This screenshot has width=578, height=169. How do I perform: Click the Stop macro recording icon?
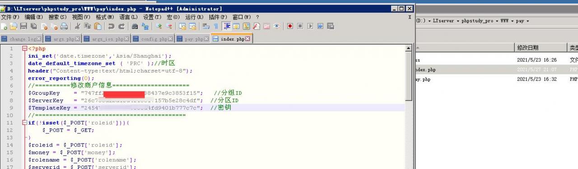click(300, 26)
